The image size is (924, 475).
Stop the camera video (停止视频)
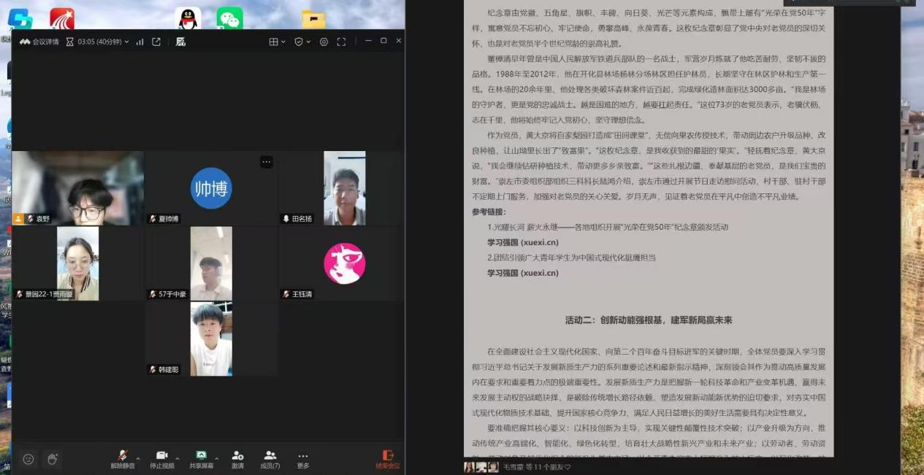coord(161,459)
